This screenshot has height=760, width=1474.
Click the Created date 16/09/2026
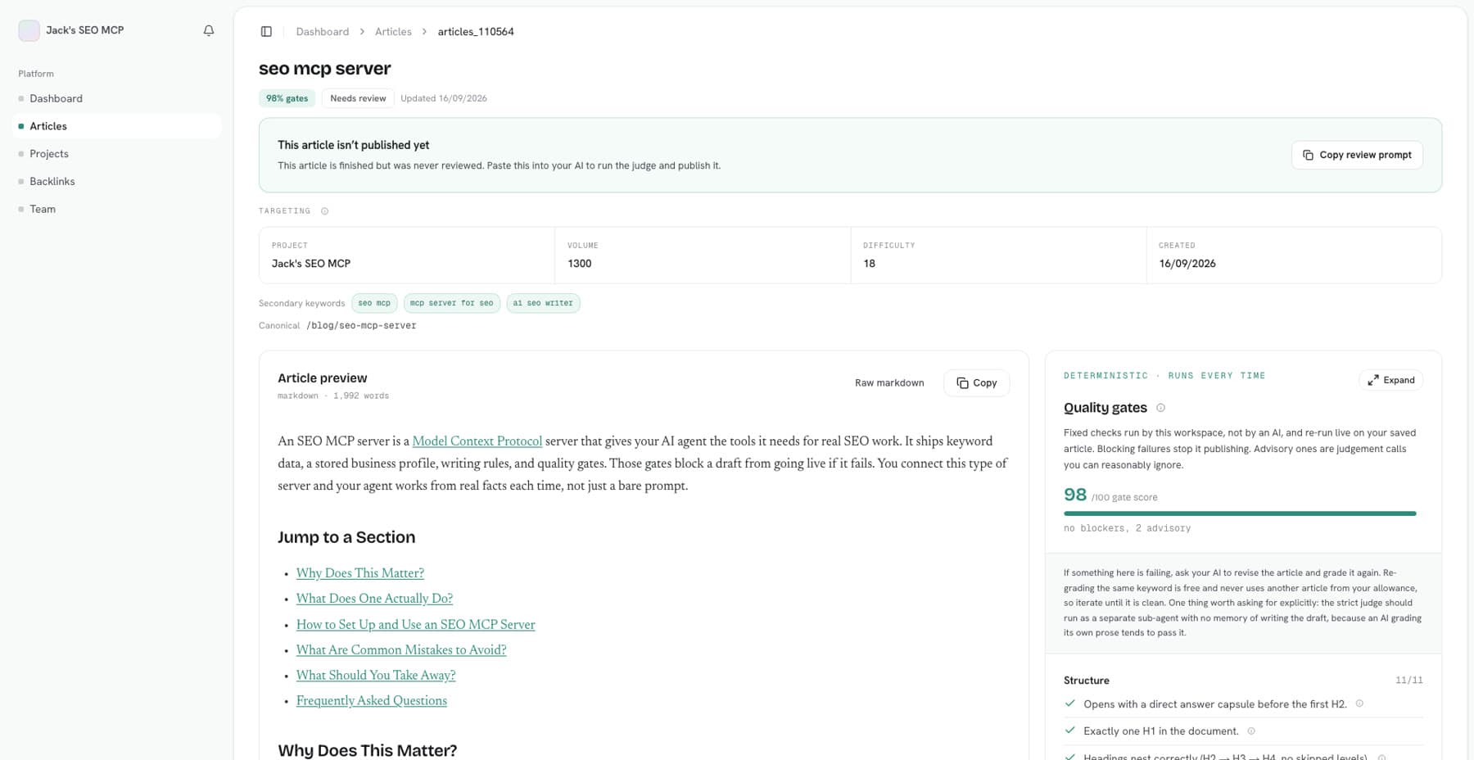pyautogui.click(x=1187, y=264)
